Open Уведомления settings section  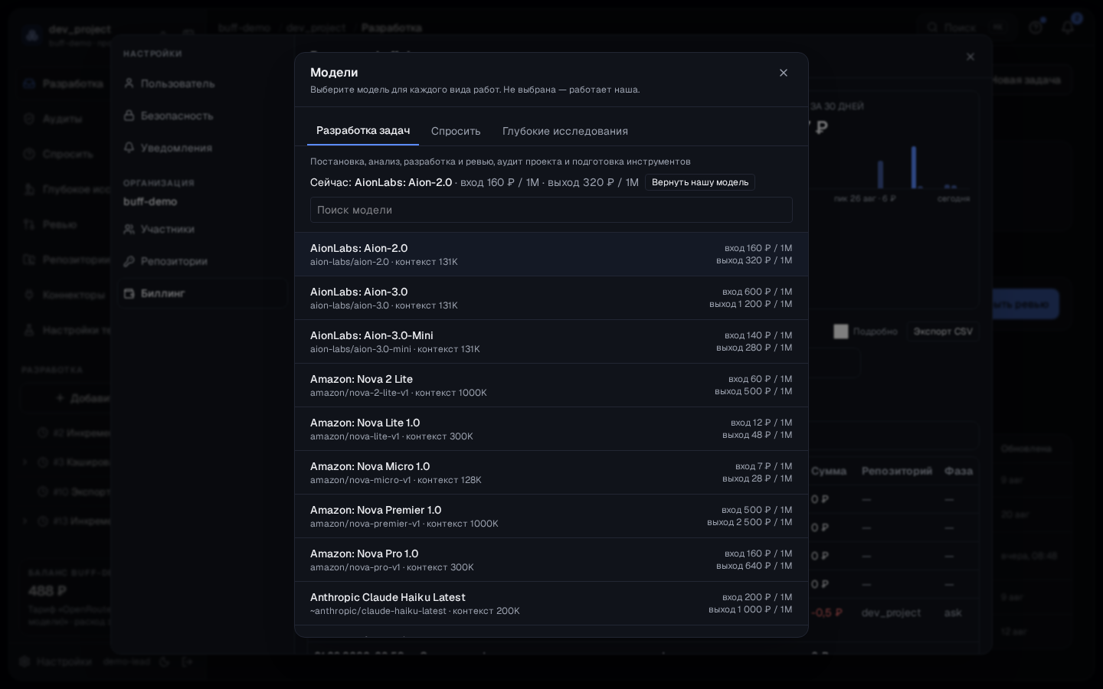click(202, 148)
